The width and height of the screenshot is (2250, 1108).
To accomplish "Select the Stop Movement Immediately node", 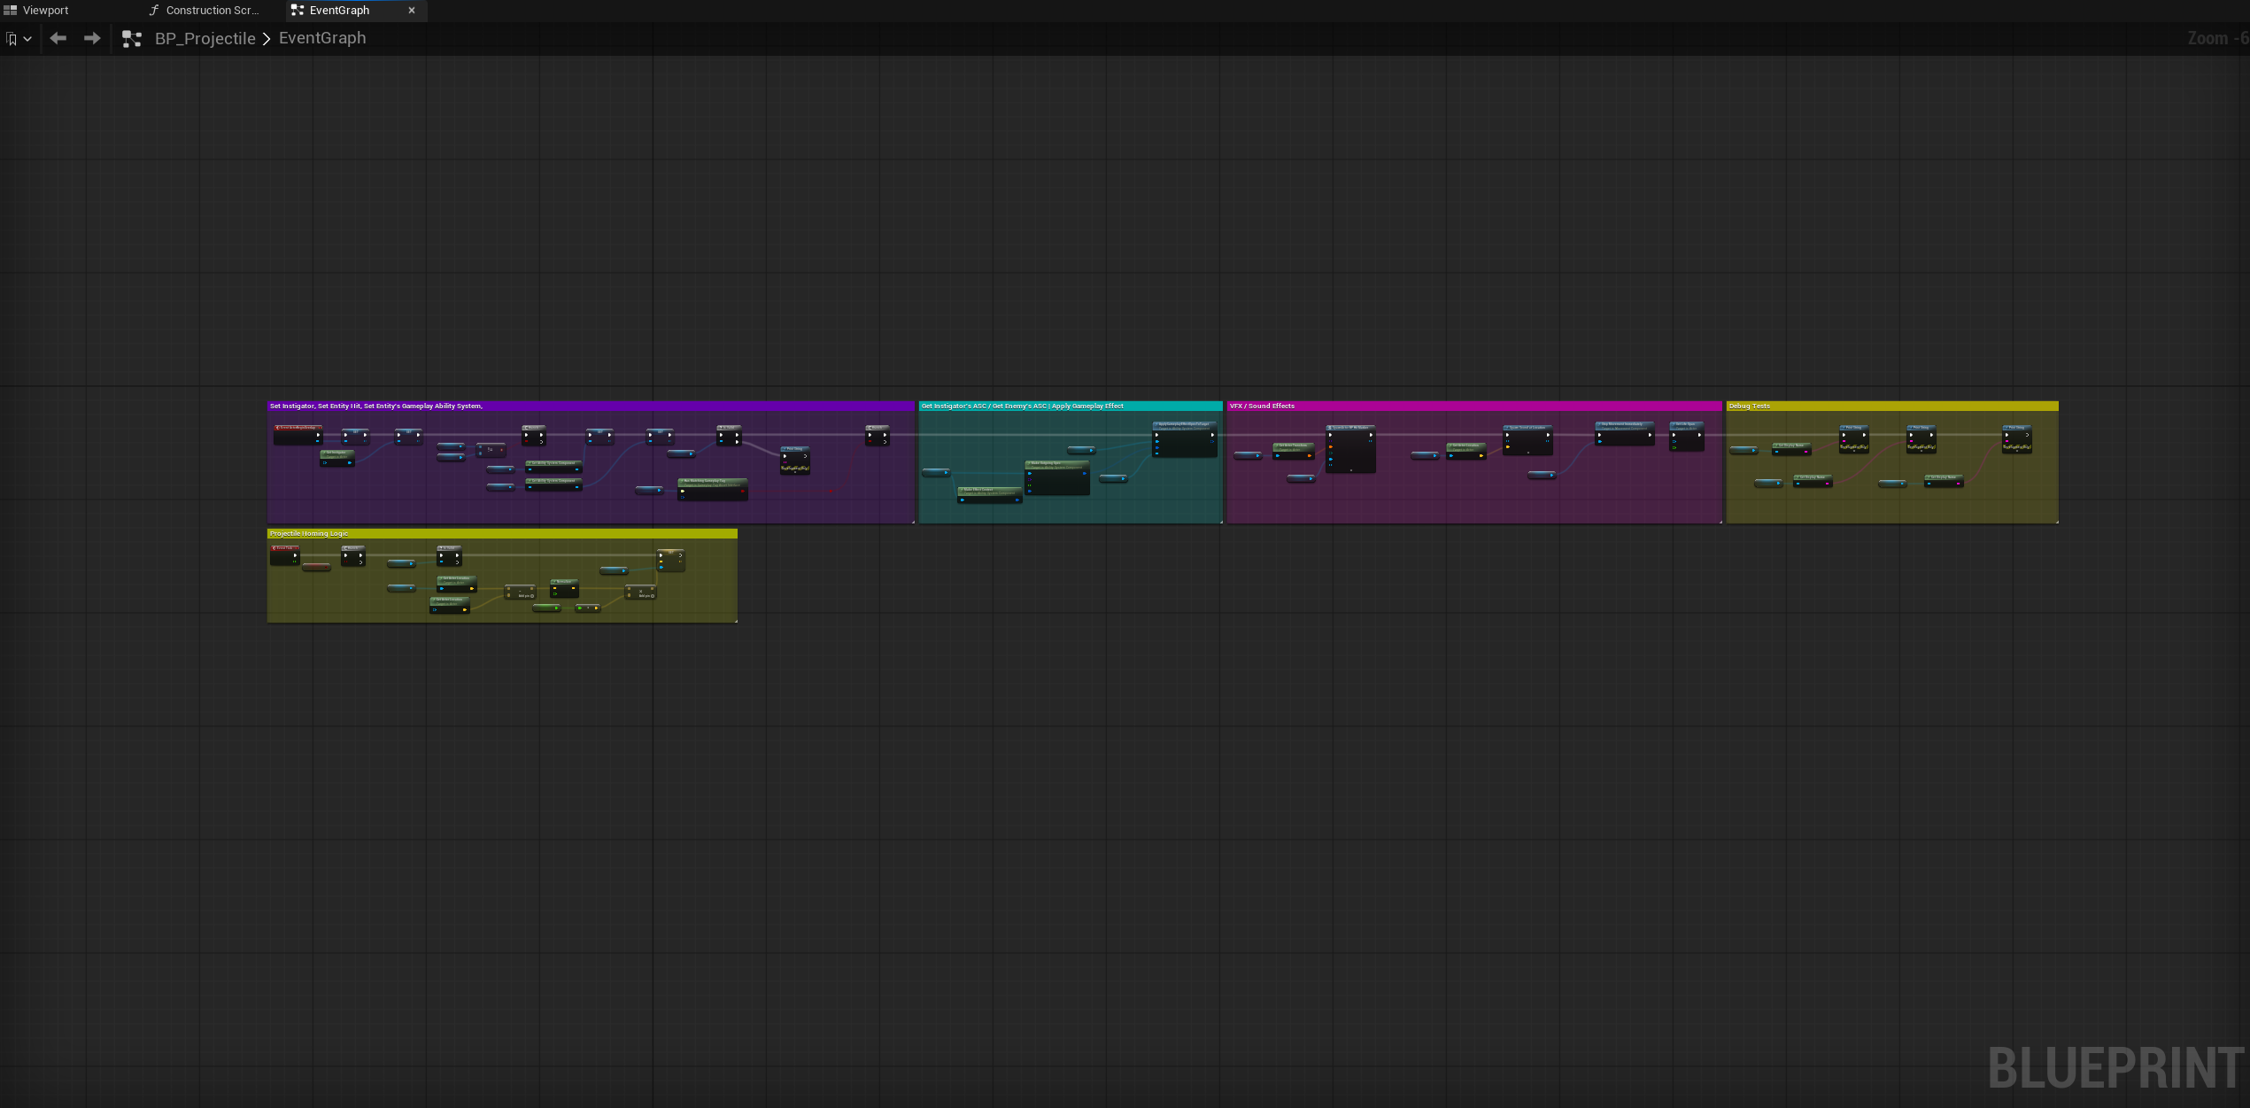I will [x=1625, y=432].
